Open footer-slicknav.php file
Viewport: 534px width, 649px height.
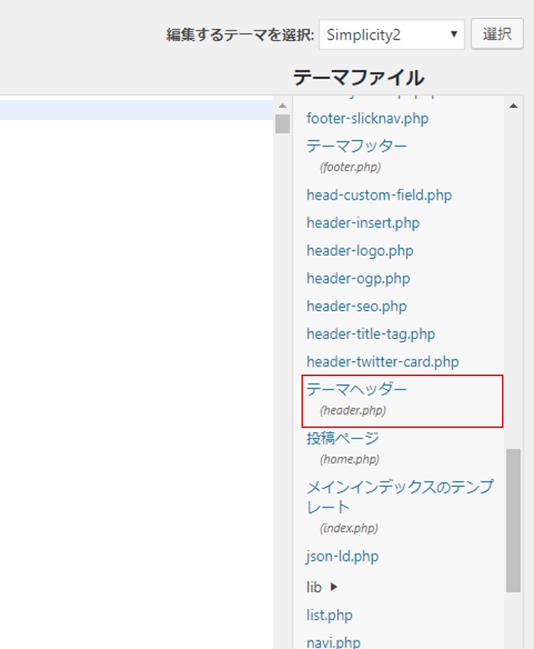(367, 118)
